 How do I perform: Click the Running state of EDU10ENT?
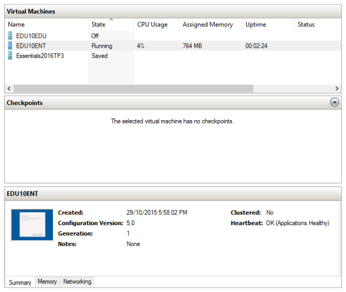(x=102, y=46)
